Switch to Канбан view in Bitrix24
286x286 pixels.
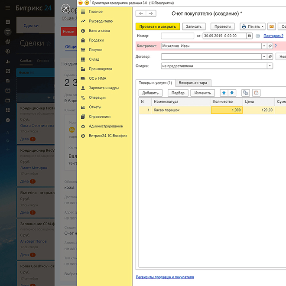coord(26,61)
